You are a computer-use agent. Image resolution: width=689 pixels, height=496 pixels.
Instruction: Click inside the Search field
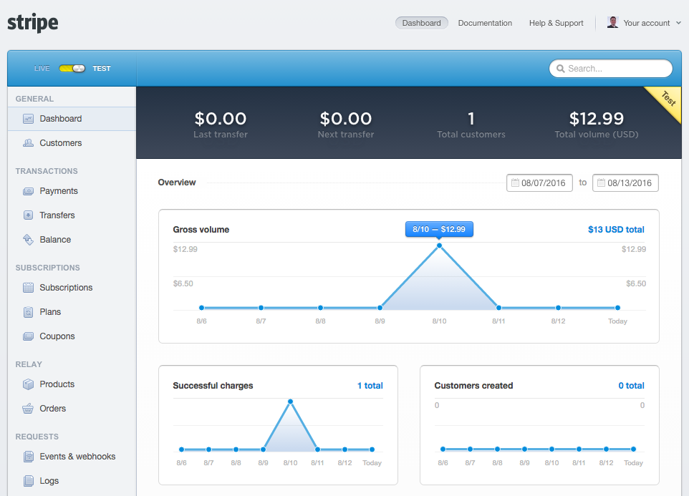616,69
